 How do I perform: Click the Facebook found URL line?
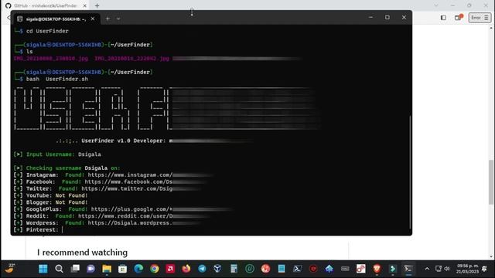(111, 182)
